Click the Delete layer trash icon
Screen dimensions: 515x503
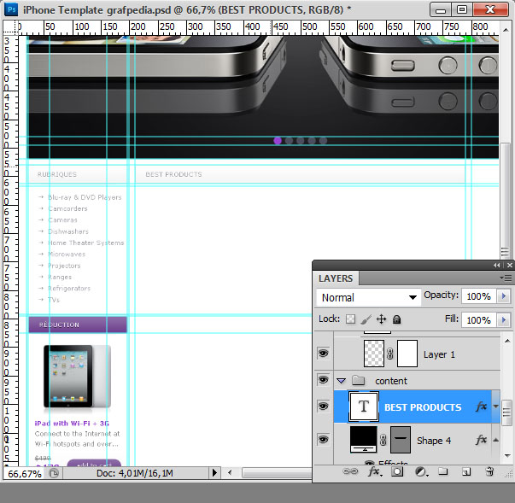point(489,471)
